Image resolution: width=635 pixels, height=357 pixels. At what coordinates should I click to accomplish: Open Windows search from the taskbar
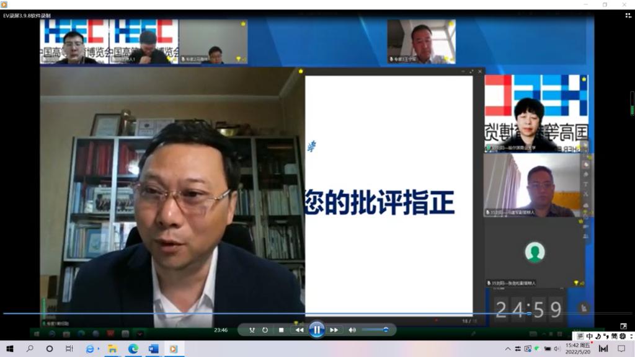click(30, 349)
